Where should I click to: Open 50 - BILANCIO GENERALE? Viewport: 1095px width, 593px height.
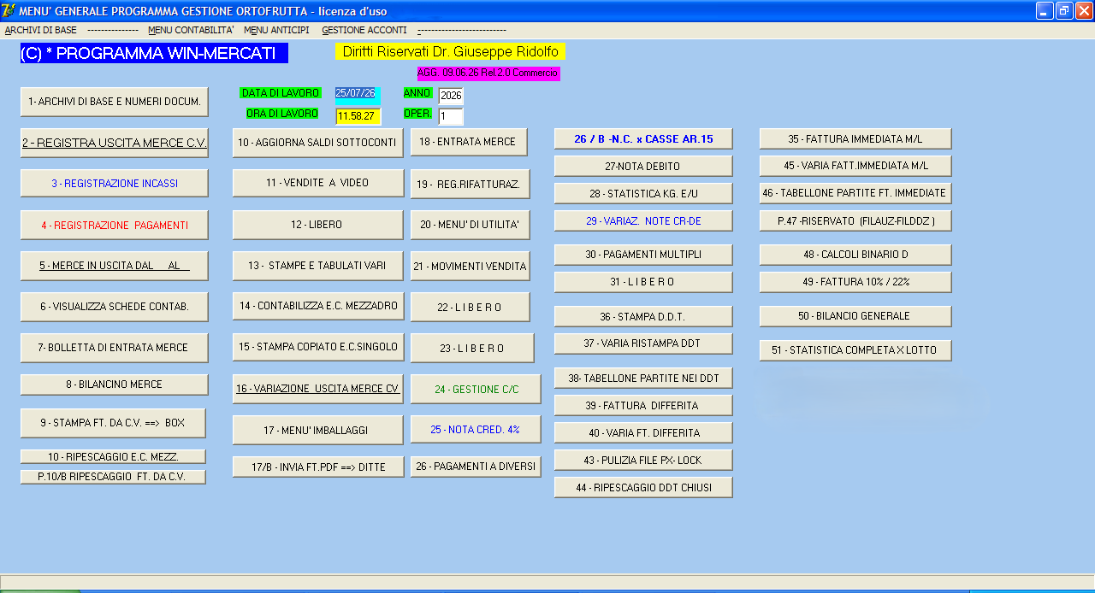click(855, 316)
